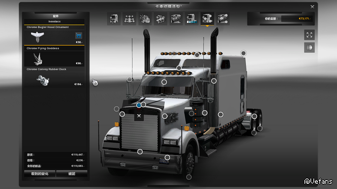Select the front grille left slot marker
The height and width of the screenshot is (189, 337).
click(122, 114)
